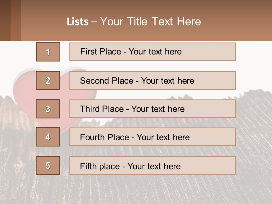Screen dimensions: 272x204
Task: Click the word 'Third' in third bar
Action: pos(90,109)
